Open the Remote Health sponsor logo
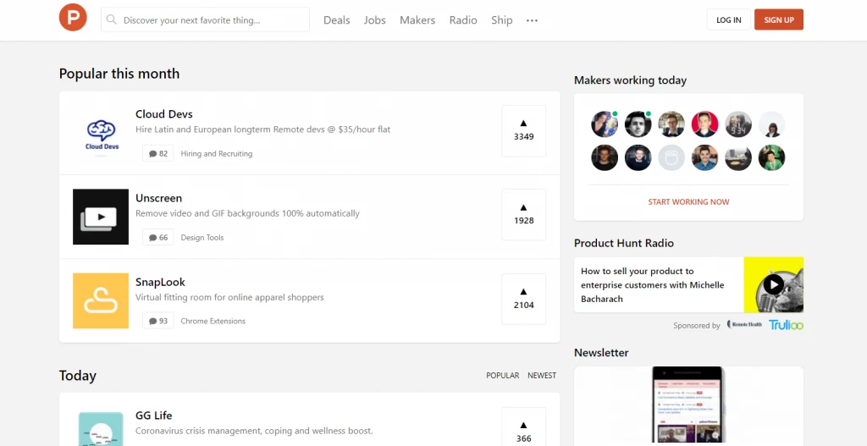 point(744,325)
